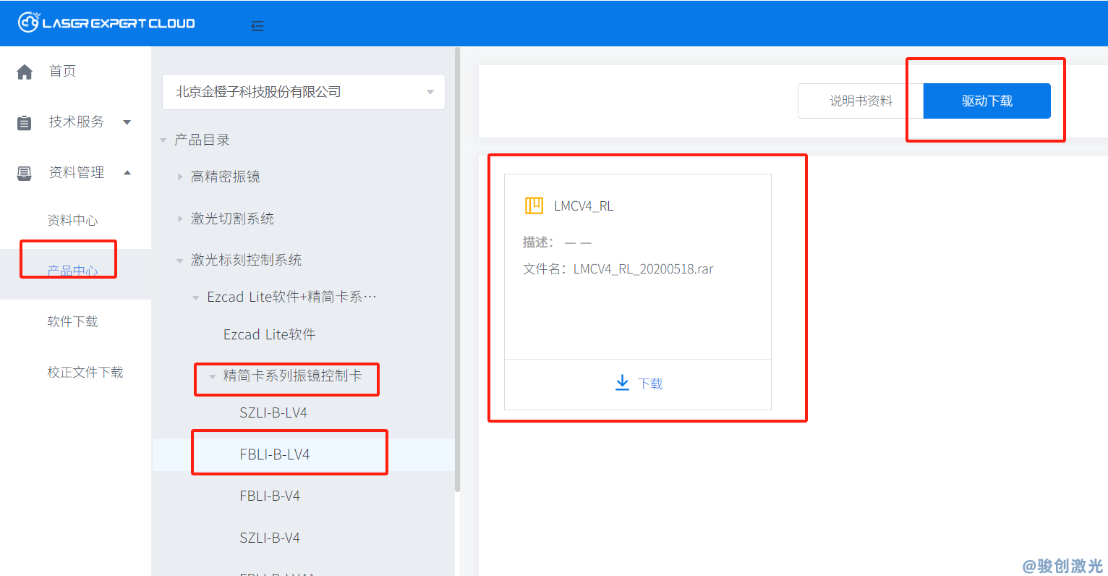Open 软件下载 menu item
1108x576 pixels.
pos(72,321)
